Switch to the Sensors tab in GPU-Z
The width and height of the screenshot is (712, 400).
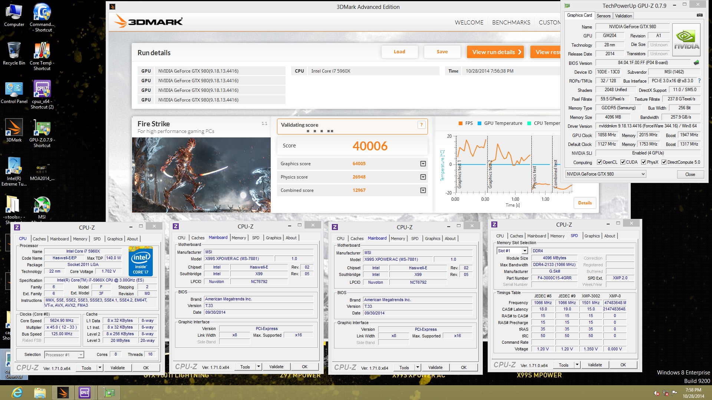[x=603, y=16]
